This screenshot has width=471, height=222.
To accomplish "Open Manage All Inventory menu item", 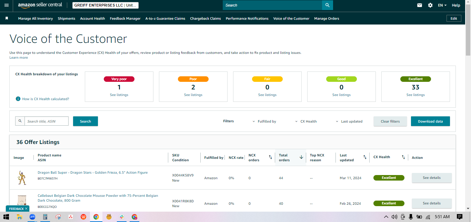I will [36, 18].
